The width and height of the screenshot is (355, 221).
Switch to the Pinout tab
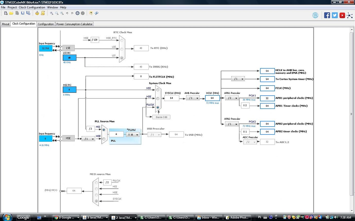pos(5,24)
